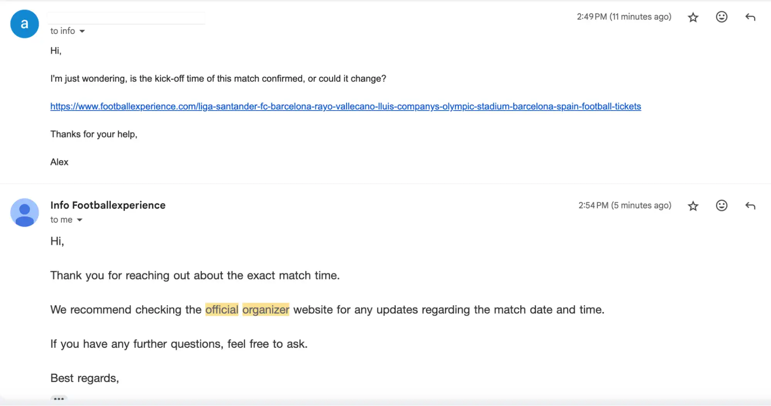
Task: Click the 2:54 PM timestamp
Action: click(x=625, y=205)
